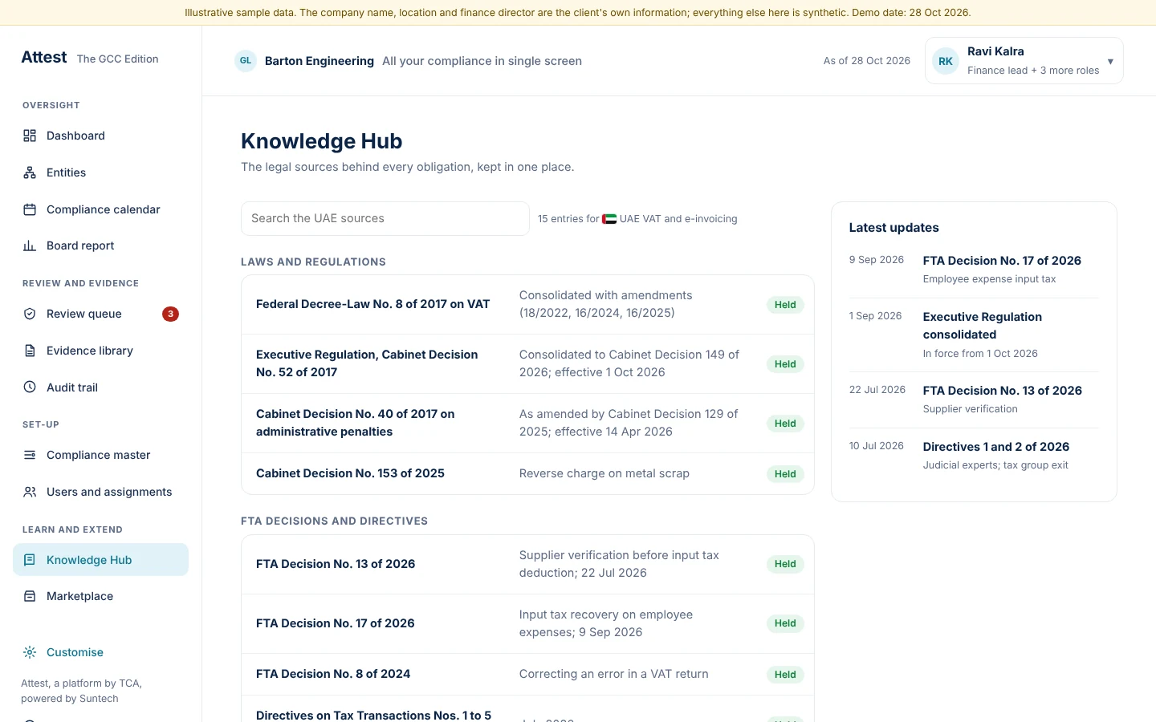1156x722 pixels.
Task: Click Held badge for FTA Decision No. 13 row
Action: click(785, 564)
